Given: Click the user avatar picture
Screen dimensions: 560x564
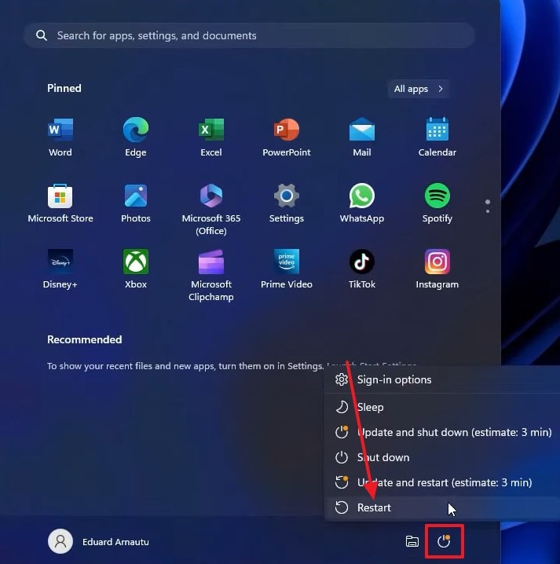Looking at the screenshot, I should point(60,541).
